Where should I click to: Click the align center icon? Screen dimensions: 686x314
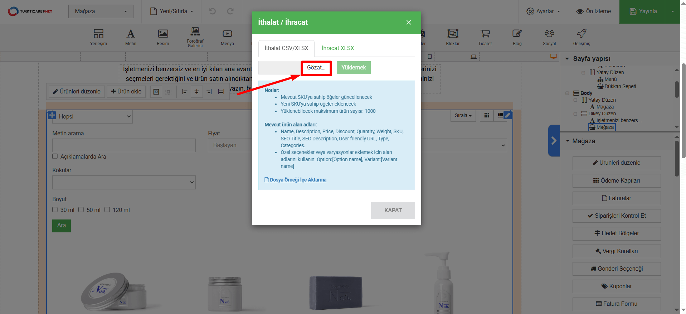[x=197, y=92]
